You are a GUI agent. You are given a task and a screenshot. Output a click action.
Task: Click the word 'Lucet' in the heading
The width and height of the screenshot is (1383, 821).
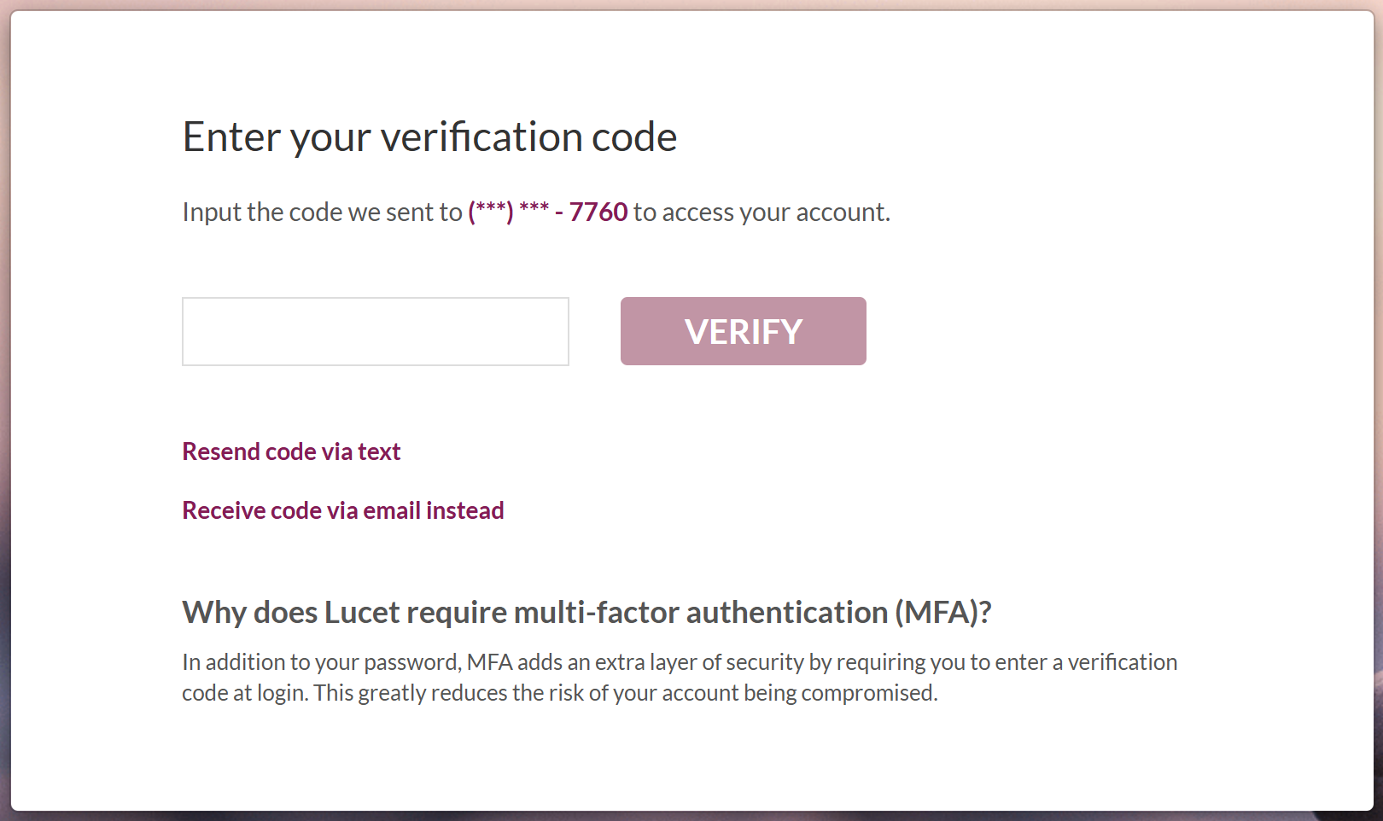(362, 612)
